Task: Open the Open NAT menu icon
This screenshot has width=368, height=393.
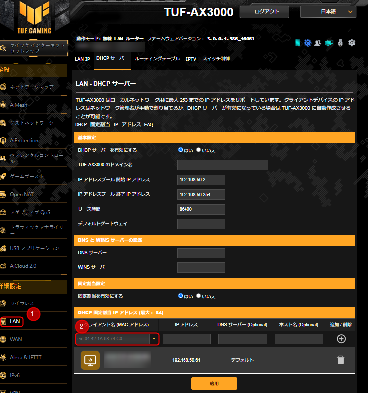Action: pos(3,194)
